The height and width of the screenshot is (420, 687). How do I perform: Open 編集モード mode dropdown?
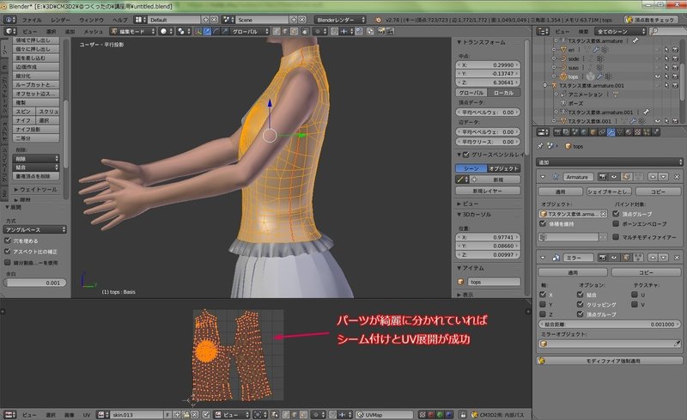coord(133,32)
